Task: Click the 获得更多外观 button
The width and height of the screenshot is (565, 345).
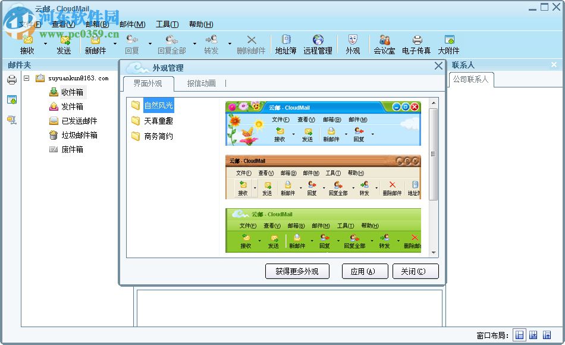Action: point(297,271)
